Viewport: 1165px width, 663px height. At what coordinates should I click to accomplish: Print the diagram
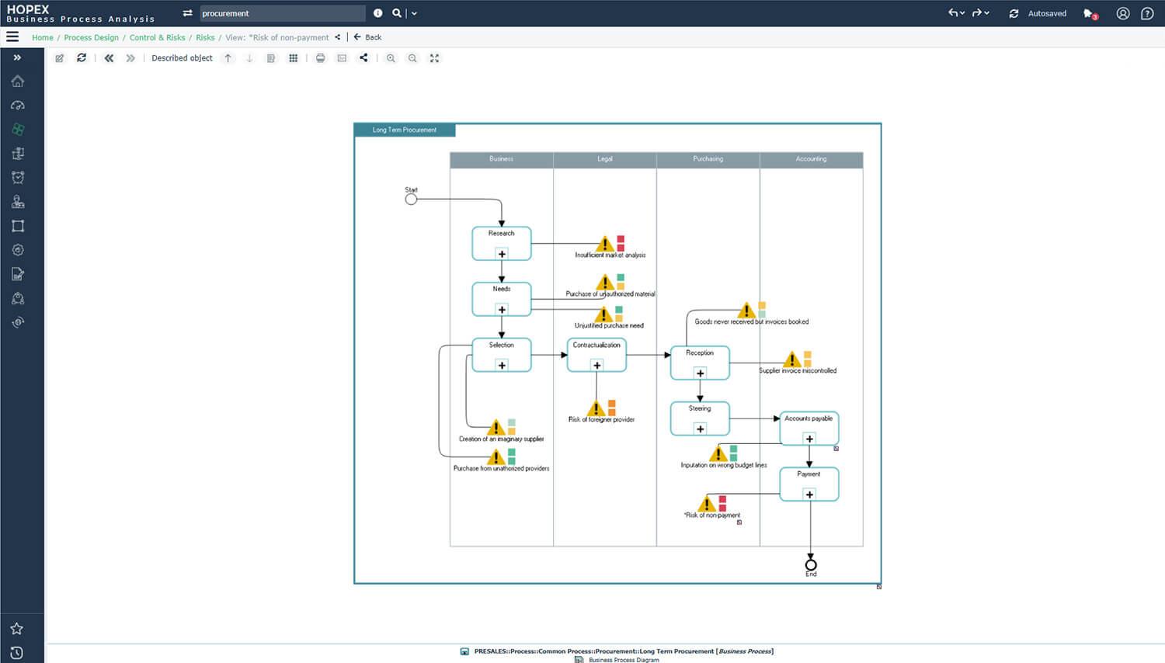320,58
